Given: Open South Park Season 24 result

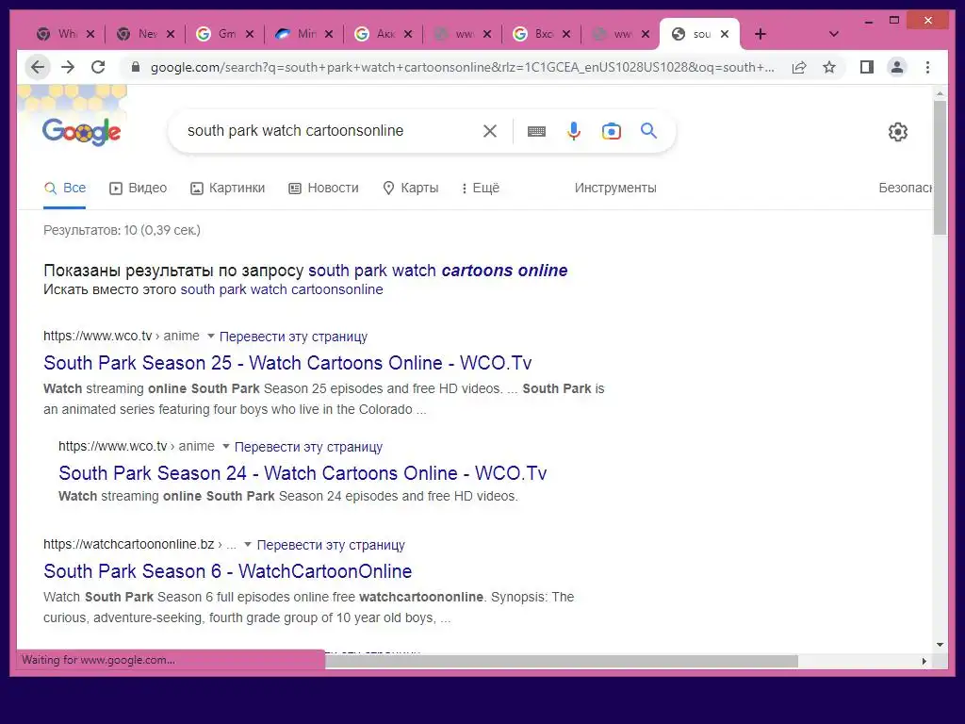Looking at the screenshot, I should 303,473.
